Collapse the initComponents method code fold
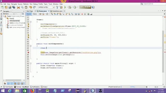166x93 pixels. pyautogui.click(x=31, y=46)
